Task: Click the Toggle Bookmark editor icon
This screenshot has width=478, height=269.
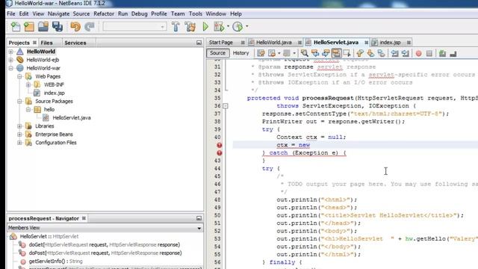Action: [381, 53]
